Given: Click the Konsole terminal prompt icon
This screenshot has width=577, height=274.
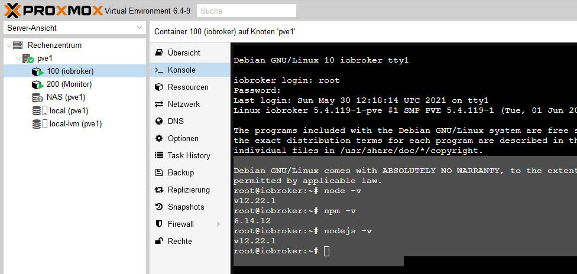Looking at the screenshot, I should (159, 70).
